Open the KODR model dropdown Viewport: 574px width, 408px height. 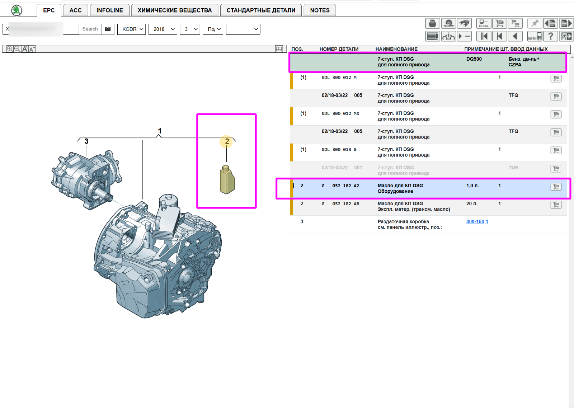pos(131,29)
